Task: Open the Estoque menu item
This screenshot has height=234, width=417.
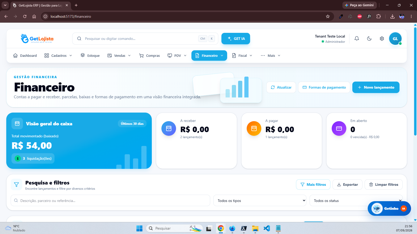Action: [90, 56]
